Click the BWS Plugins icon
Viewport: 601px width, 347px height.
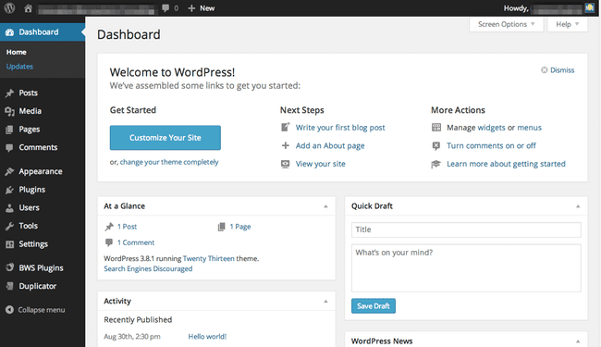(9, 267)
